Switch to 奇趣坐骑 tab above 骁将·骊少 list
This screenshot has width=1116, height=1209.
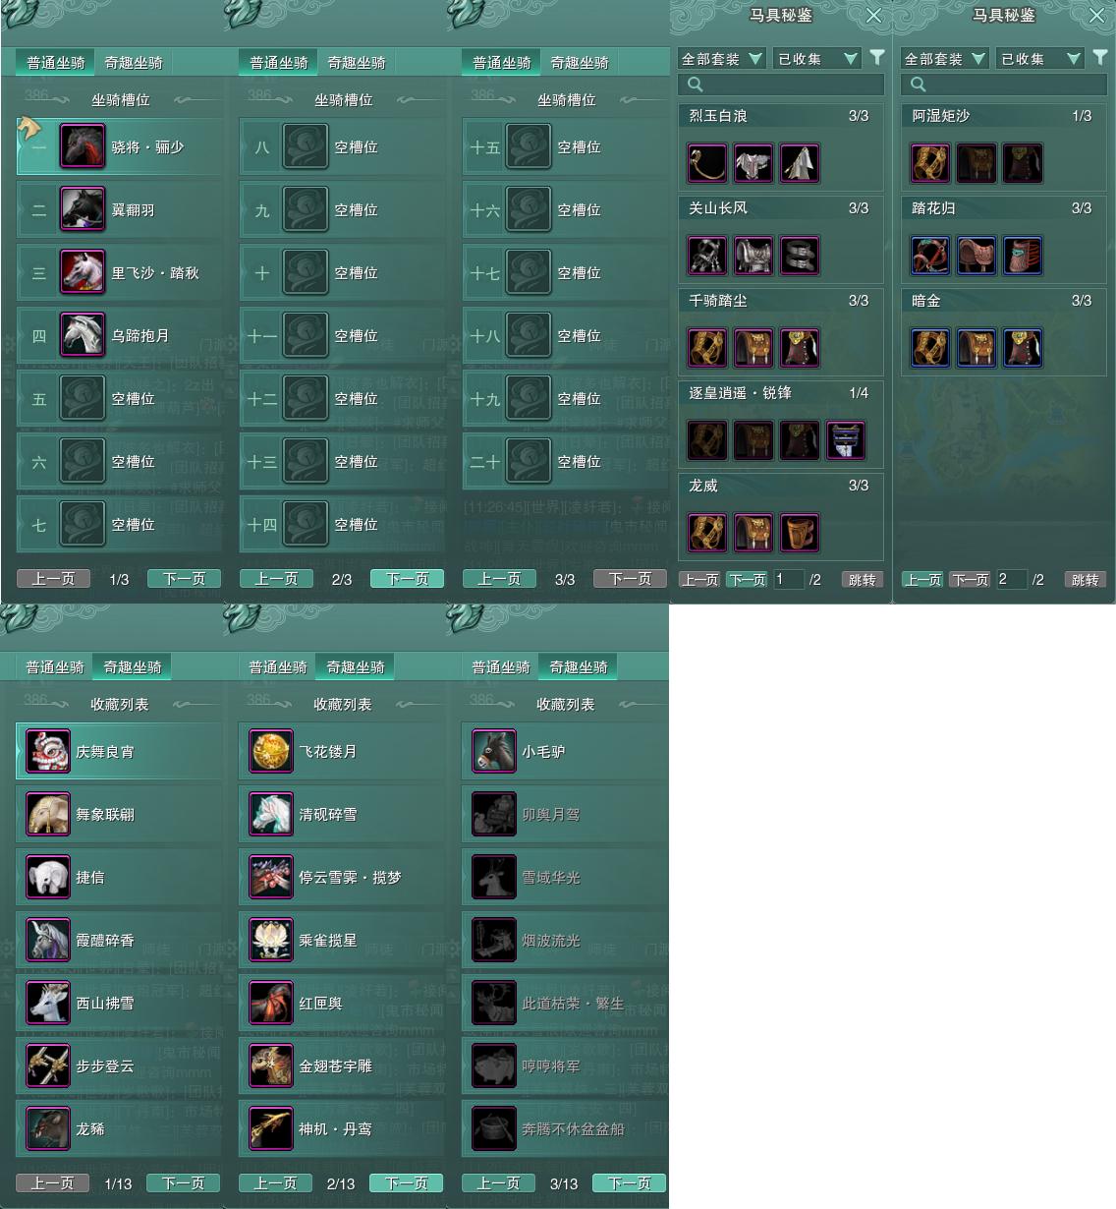point(134,62)
